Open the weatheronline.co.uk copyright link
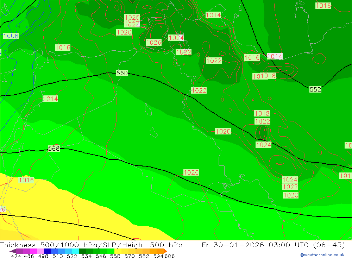 (322, 255)
